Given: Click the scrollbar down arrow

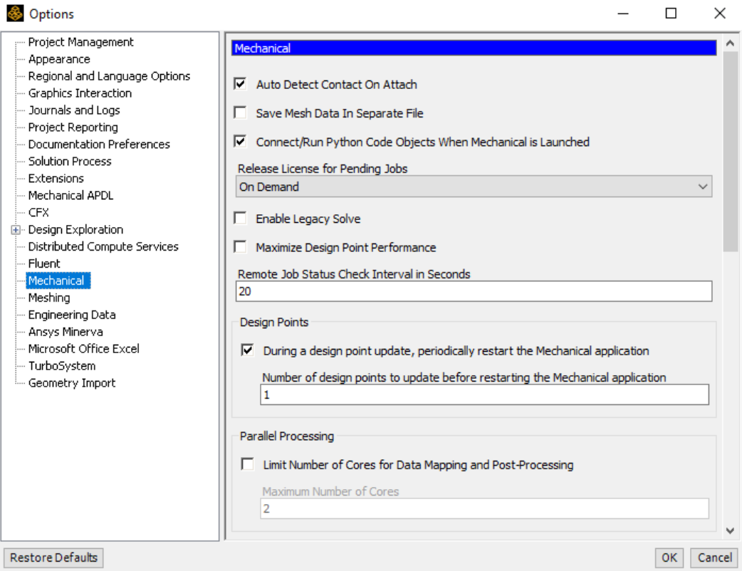Looking at the screenshot, I should 730,531.
